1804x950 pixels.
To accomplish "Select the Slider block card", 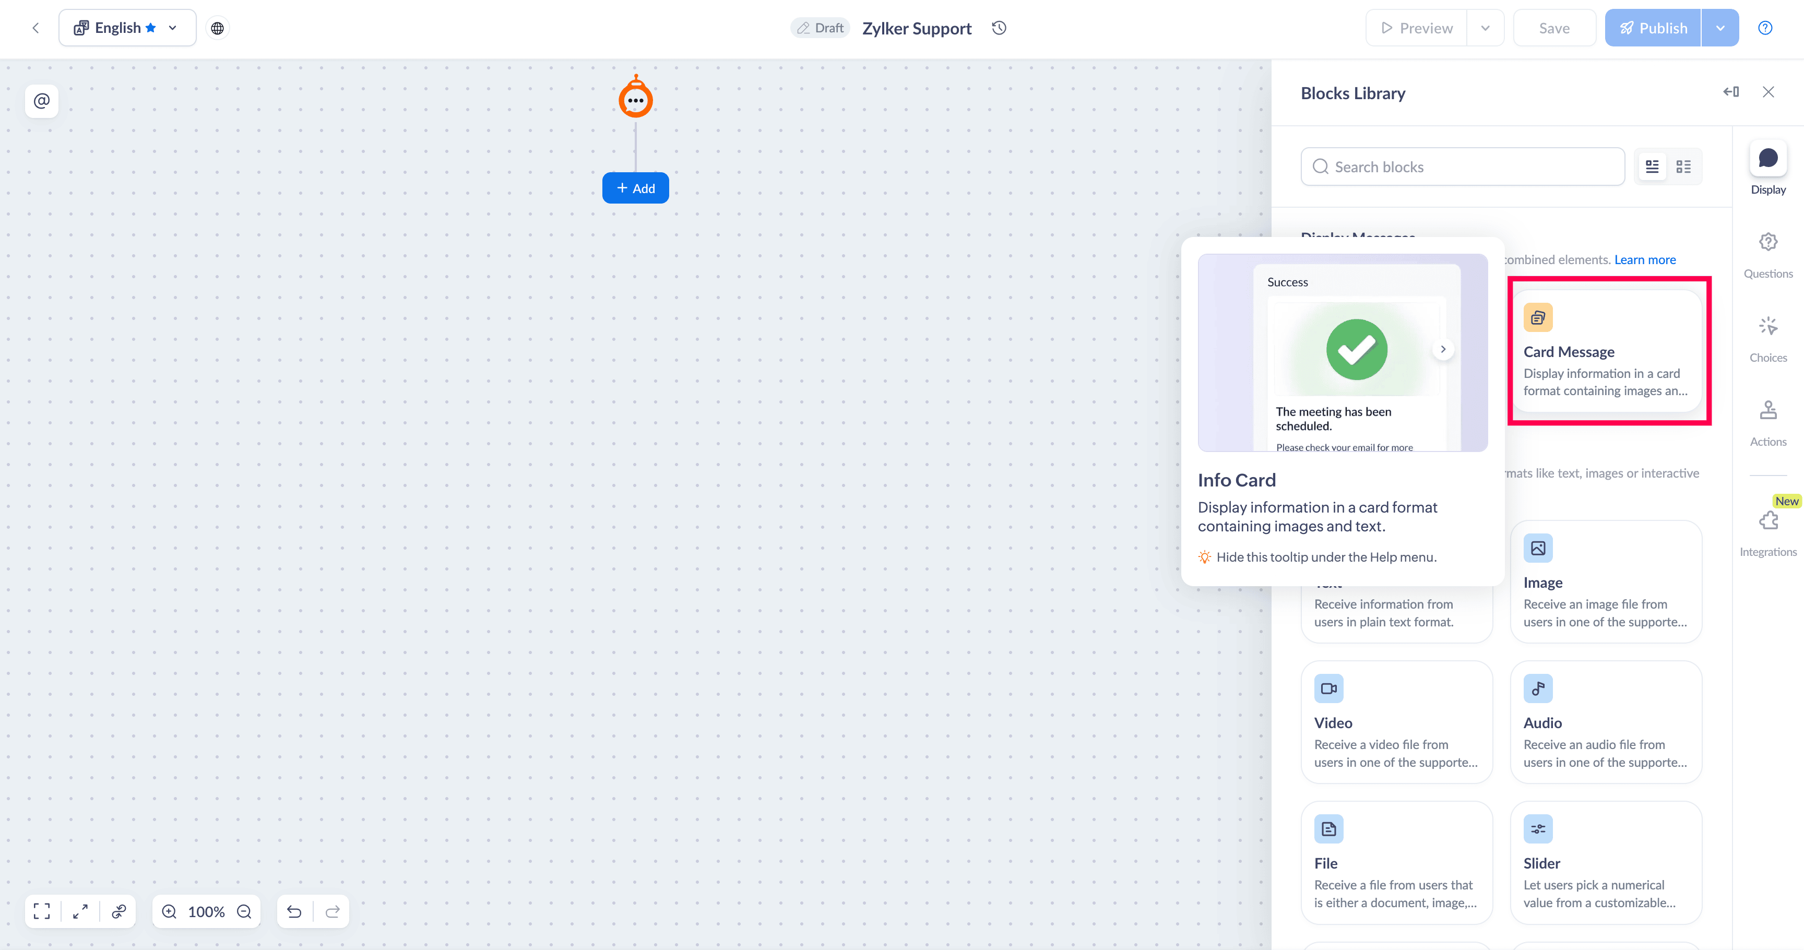I will pyautogui.click(x=1605, y=862).
